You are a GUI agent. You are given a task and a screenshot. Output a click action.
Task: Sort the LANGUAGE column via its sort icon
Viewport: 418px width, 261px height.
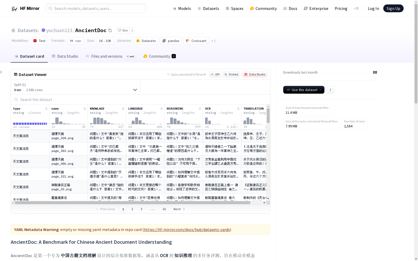pyautogui.click(x=161, y=109)
